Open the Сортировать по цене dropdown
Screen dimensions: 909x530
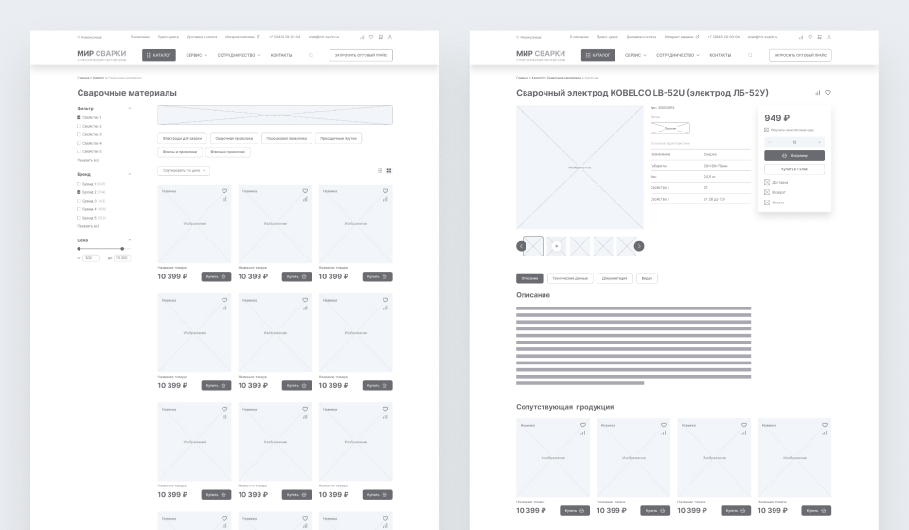pyautogui.click(x=183, y=170)
